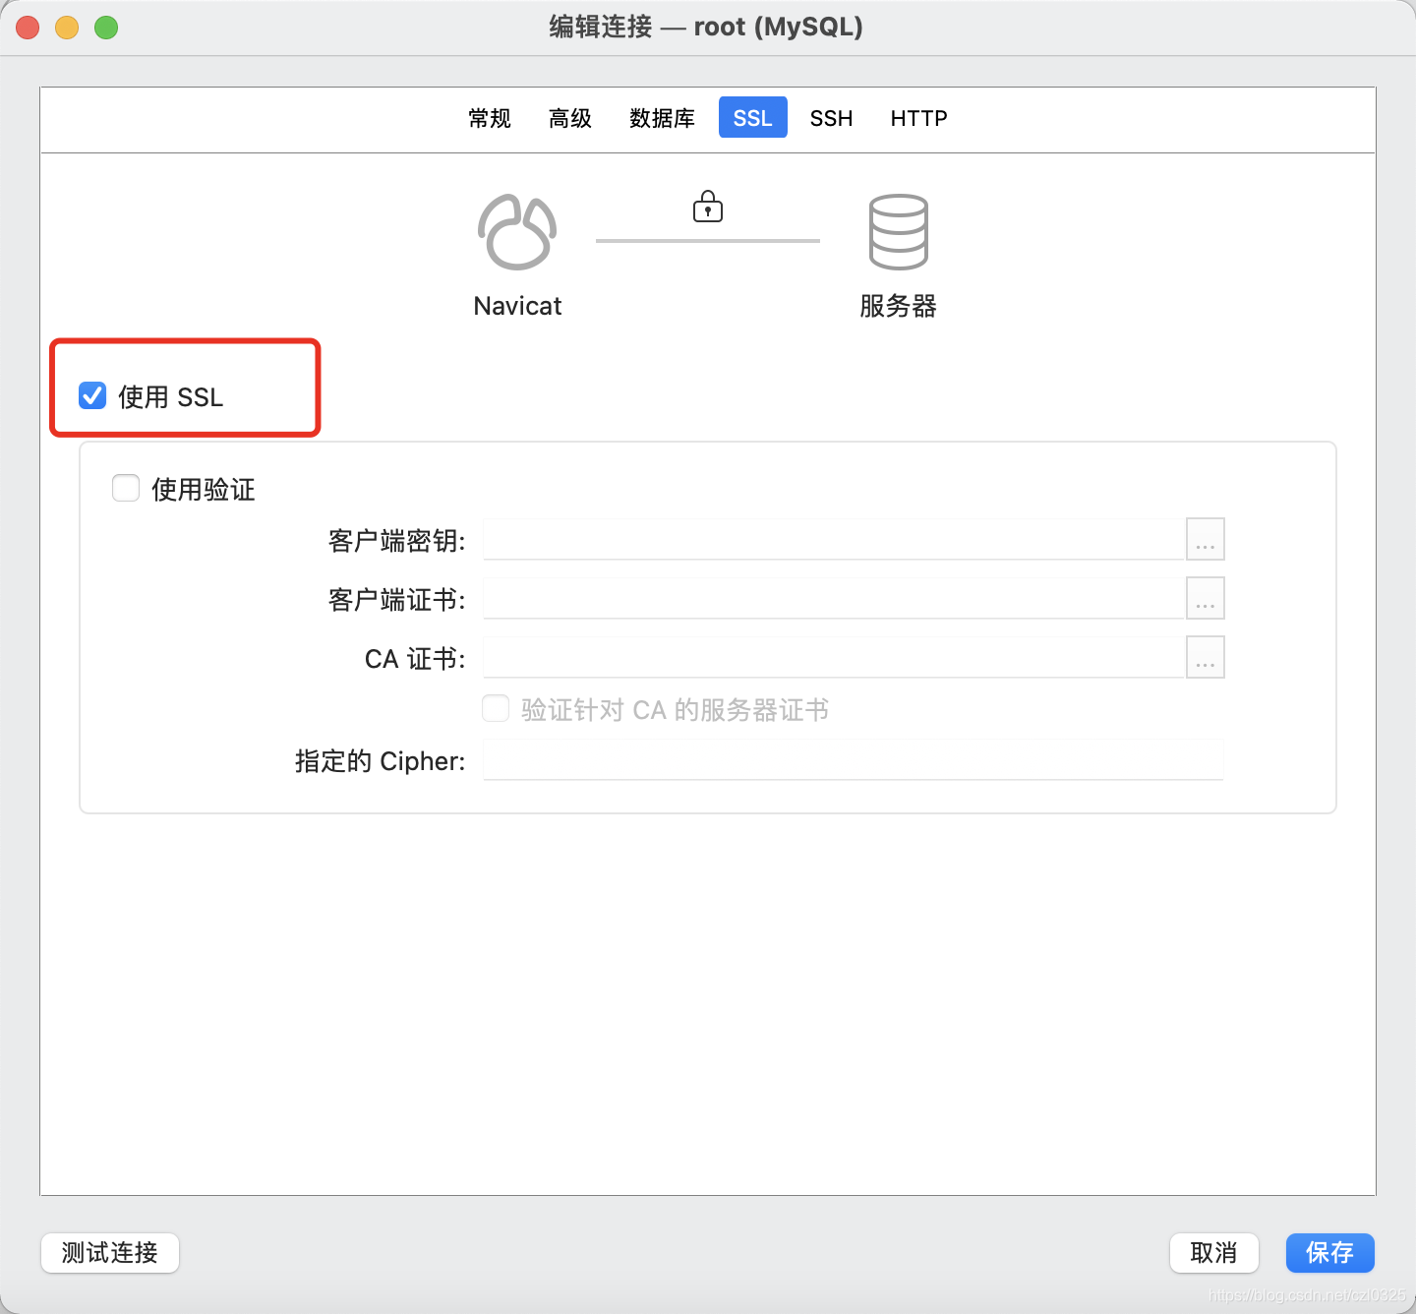
Task: Open the HTTP tab
Action: [919, 118]
